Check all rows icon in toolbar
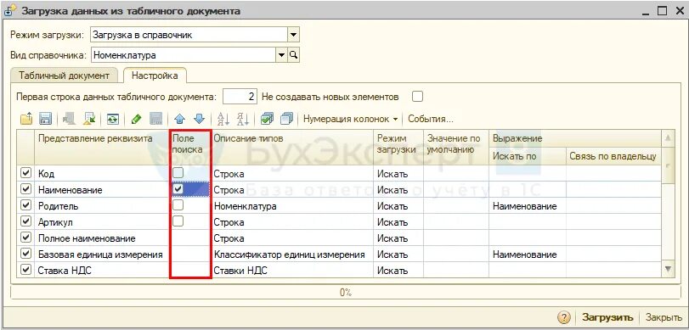Viewport: 689px width, 330px height. click(x=267, y=119)
